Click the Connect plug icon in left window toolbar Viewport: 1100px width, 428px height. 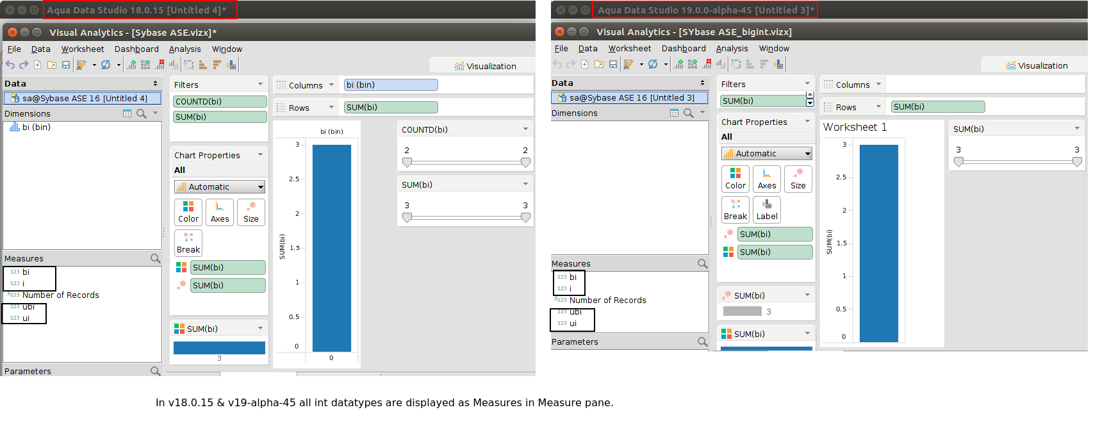click(x=81, y=65)
